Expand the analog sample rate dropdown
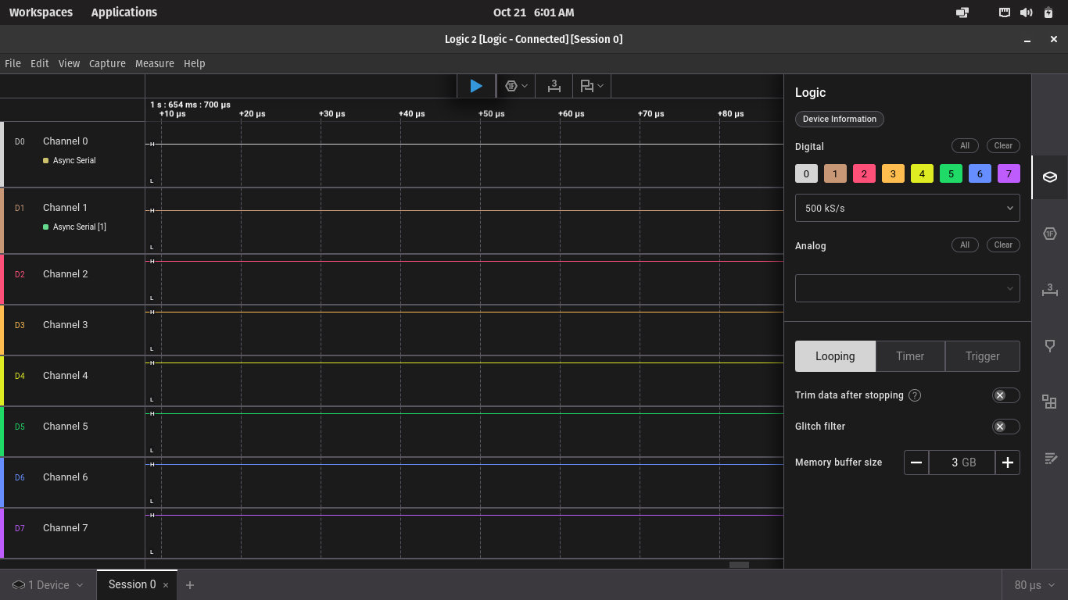Image resolution: width=1068 pixels, height=600 pixels. tap(907, 288)
